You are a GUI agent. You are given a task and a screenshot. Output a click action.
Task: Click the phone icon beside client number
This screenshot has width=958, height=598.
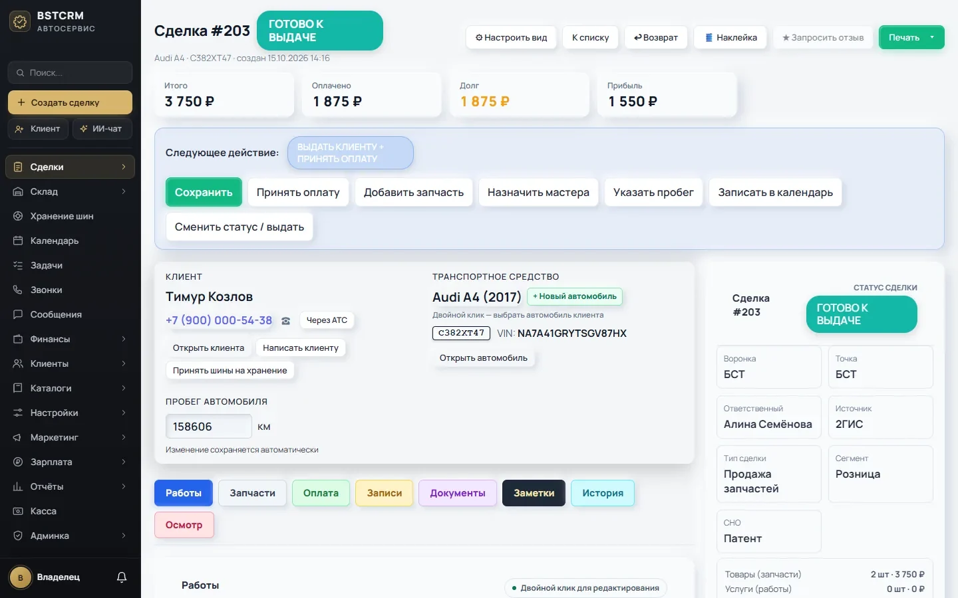click(286, 321)
